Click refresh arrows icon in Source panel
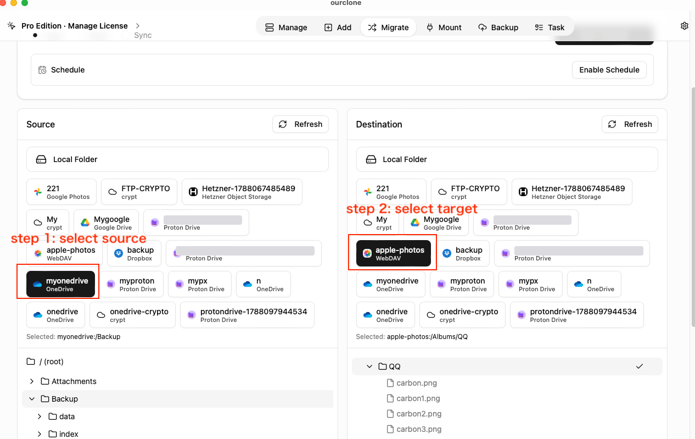695x439 pixels. pos(283,124)
